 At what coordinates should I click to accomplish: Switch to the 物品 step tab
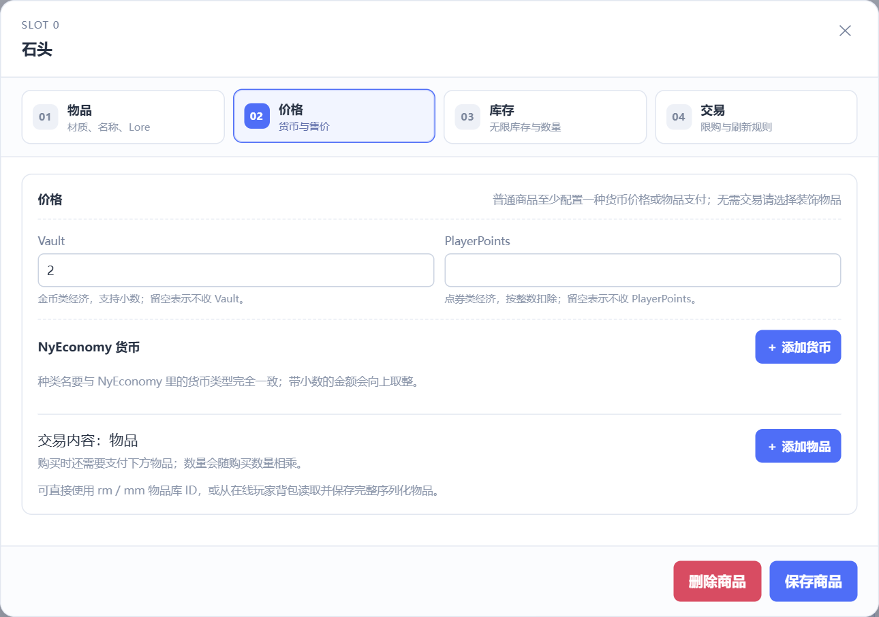pyautogui.click(x=123, y=117)
